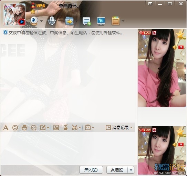Click the red 年 badge on upper photo
Image resolution: width=187 pixels, height=176 pixels.
click(x=154, y=33)
